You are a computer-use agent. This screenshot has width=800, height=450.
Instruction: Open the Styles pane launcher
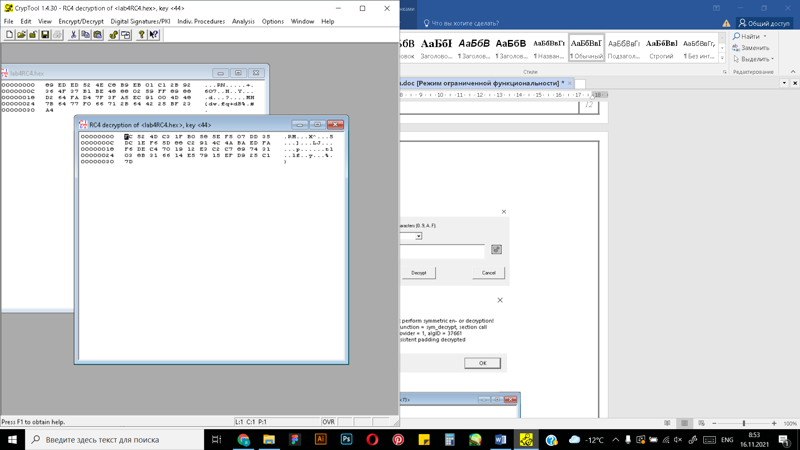point(725,72)
